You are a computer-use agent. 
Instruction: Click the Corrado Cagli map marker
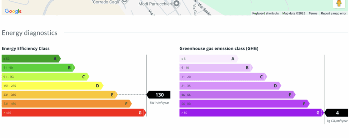coord(124,2)
